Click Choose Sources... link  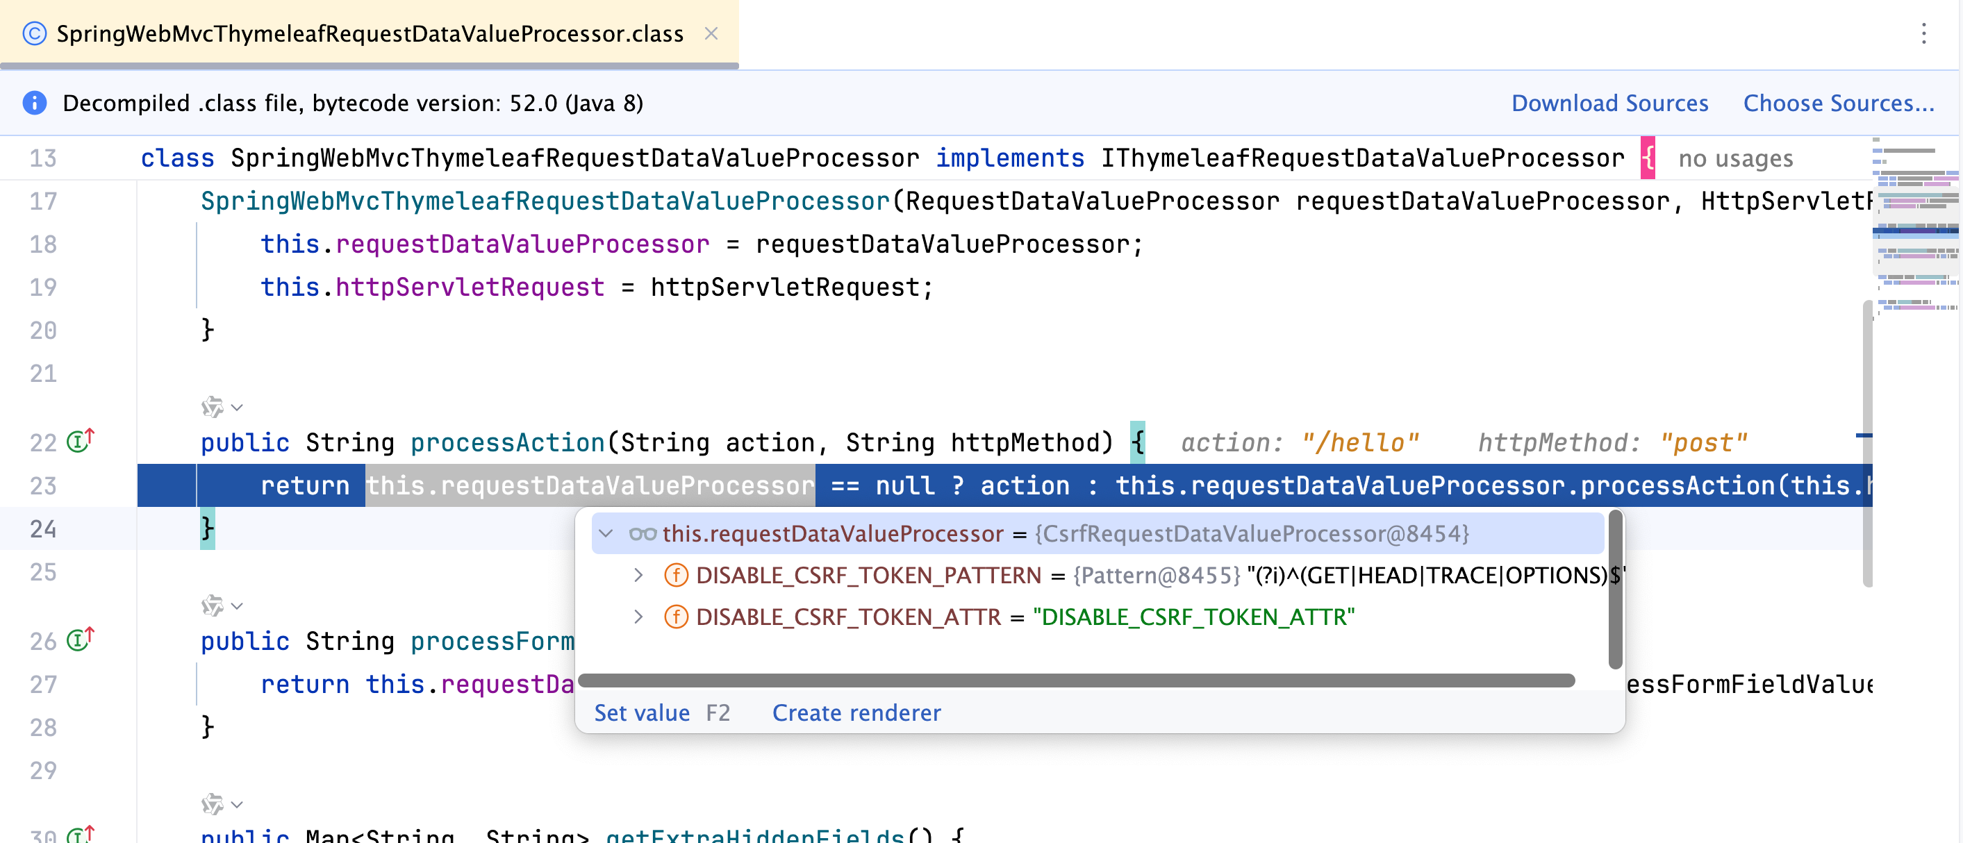1838,103
